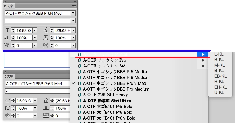This screenshot has width=235, height=123.
Task: Click font style field in upper panel
Action: pyautogui.click(x=38, y=21)
